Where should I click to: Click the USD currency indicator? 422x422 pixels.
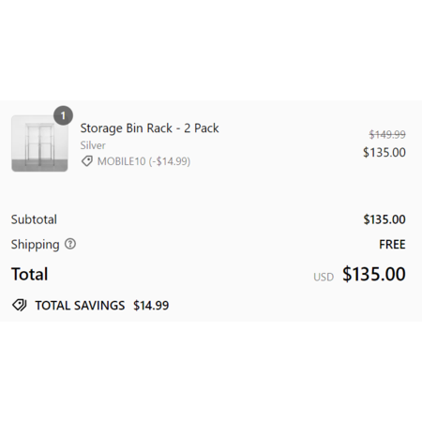pos(324,277)
